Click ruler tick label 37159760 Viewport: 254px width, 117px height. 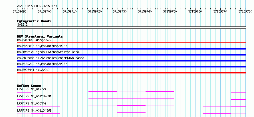tap(195, 11)
